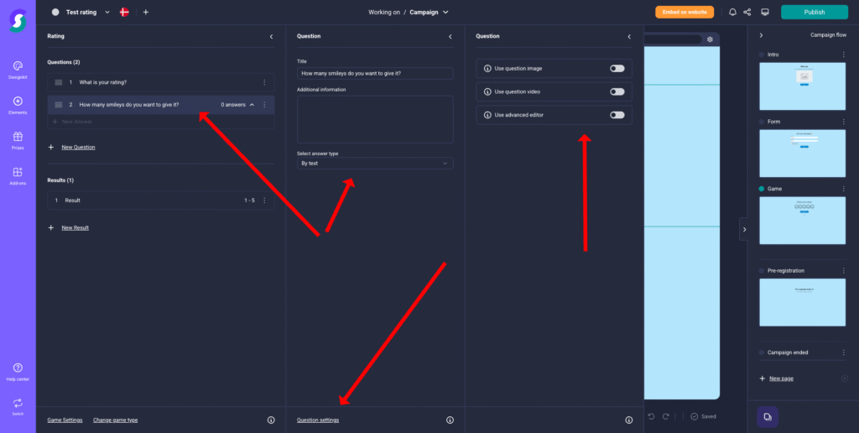Add a new language with plus icon
The height and width of the screenshot is (433, 859).
(x=146, y=12)
